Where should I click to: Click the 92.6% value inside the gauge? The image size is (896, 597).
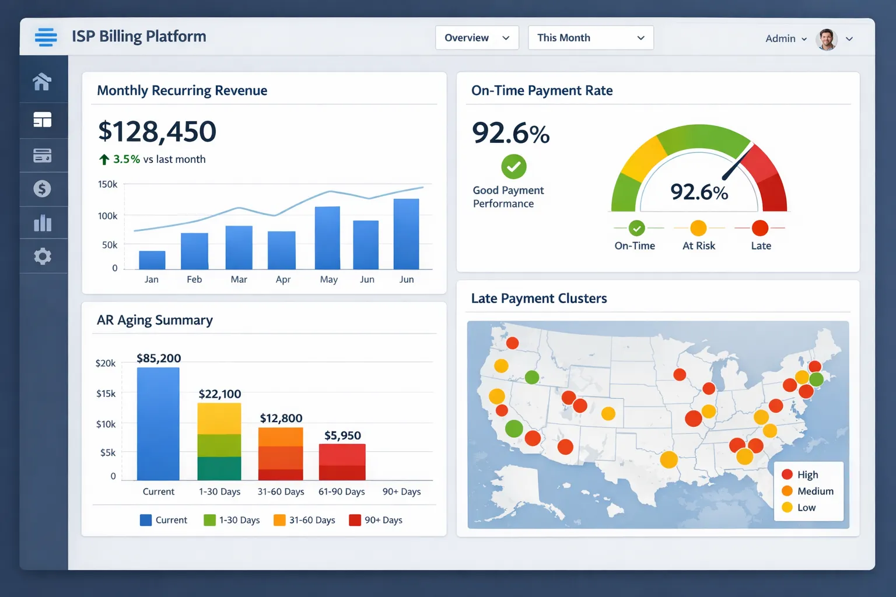pos(699,192)
